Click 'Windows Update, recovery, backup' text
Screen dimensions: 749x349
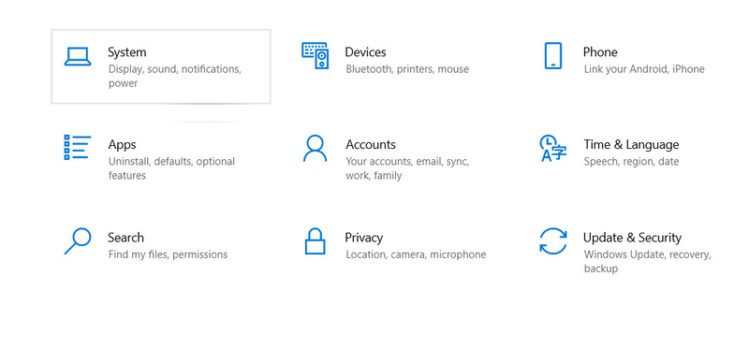pyautogui.click(x=648, y=261)
